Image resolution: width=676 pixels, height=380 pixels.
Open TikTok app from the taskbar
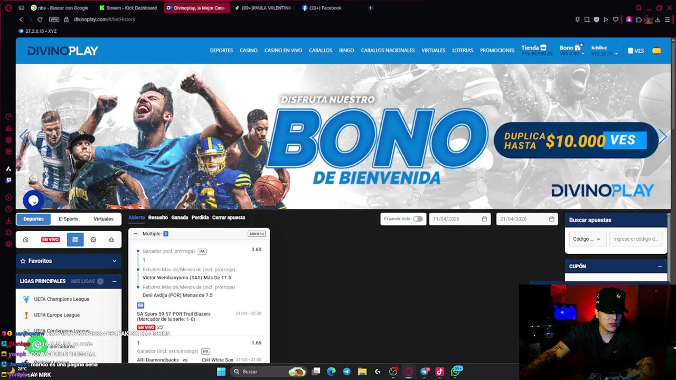pyautogui.click(x=439, y=372)
